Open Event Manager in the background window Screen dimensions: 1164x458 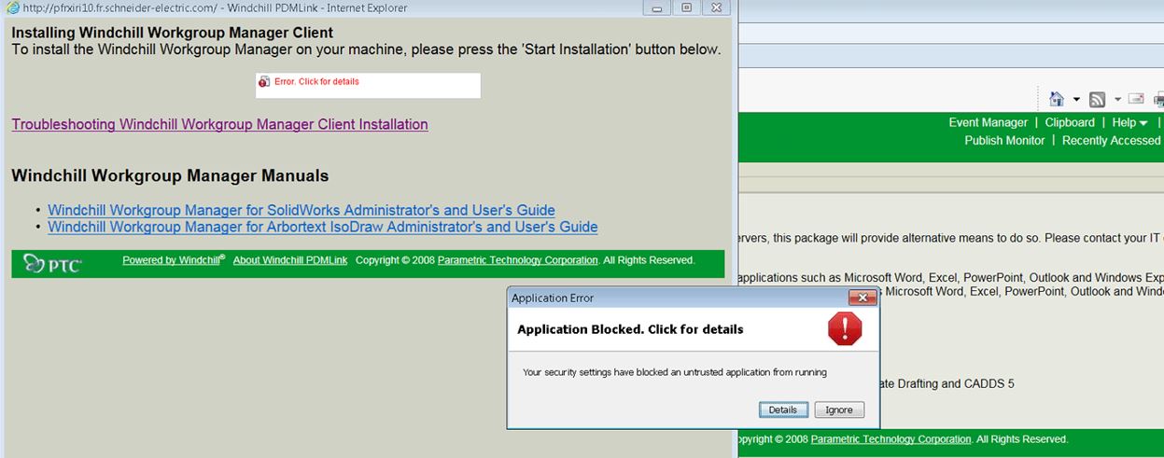click(988, 122)
